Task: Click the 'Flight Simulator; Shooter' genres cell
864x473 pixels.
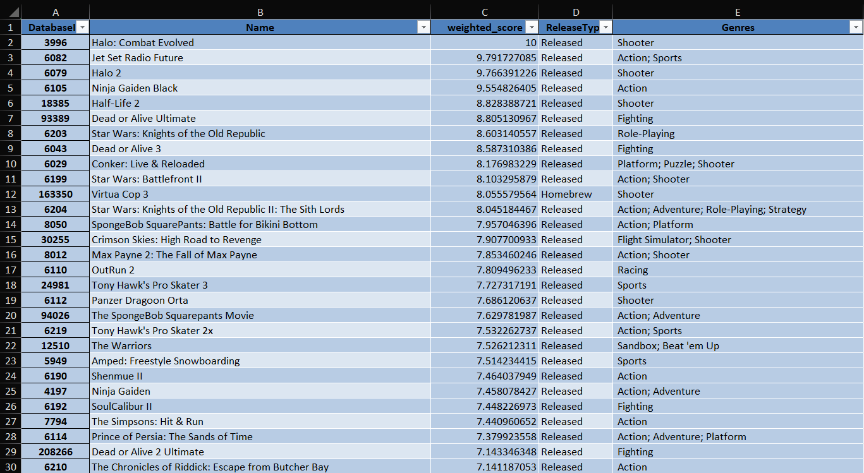Action: 738,239
